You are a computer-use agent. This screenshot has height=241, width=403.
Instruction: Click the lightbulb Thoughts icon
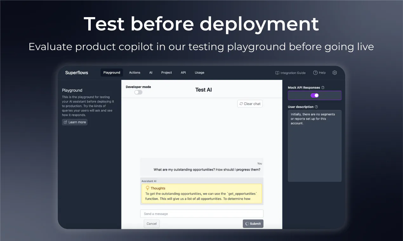148,188
